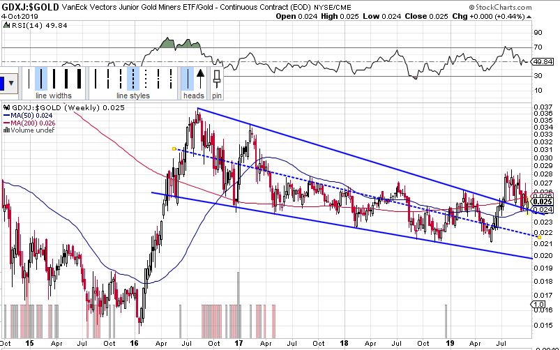Select the medium-dash line style

coord(121,79)
